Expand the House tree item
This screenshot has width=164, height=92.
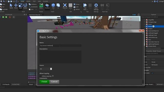coord(144,26)
